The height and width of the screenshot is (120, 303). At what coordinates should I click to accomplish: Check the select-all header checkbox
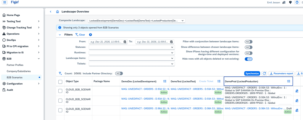(60, 82)
